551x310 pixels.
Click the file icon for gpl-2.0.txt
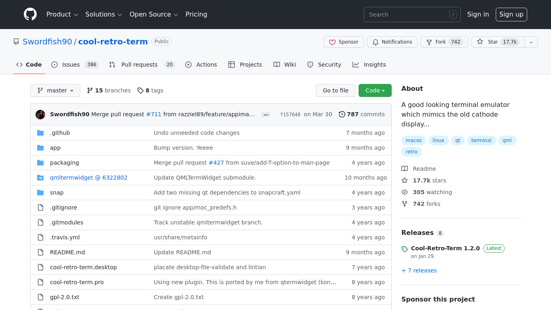point(40,297)
